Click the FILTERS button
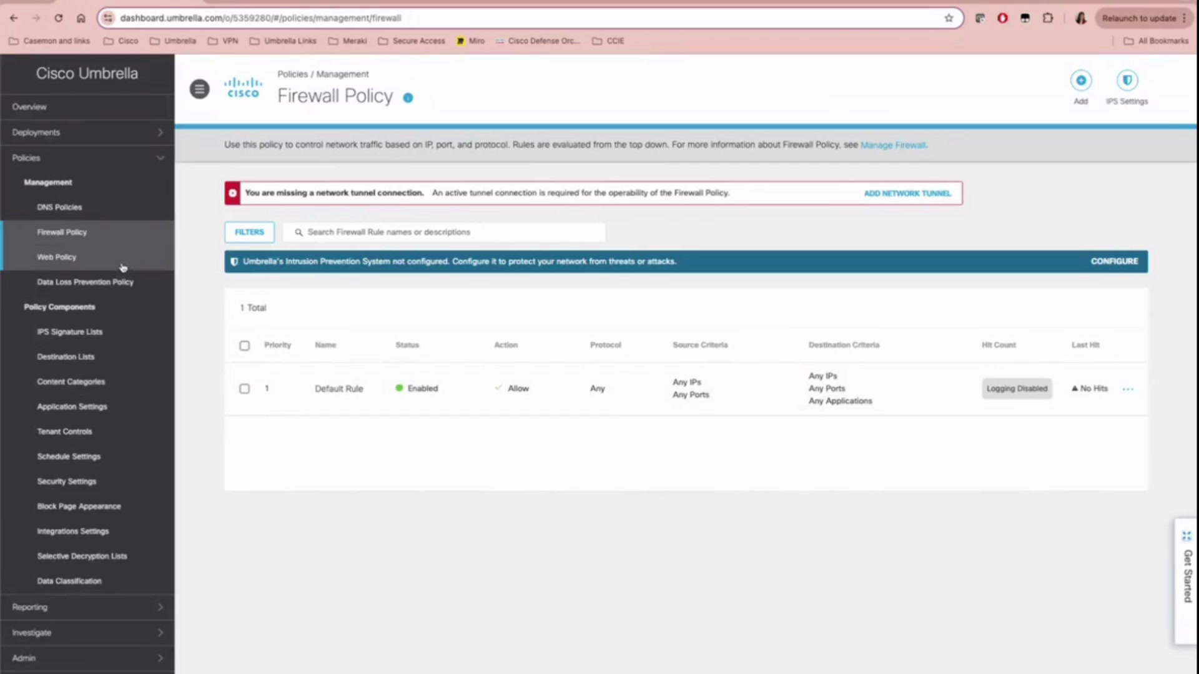 249,232
